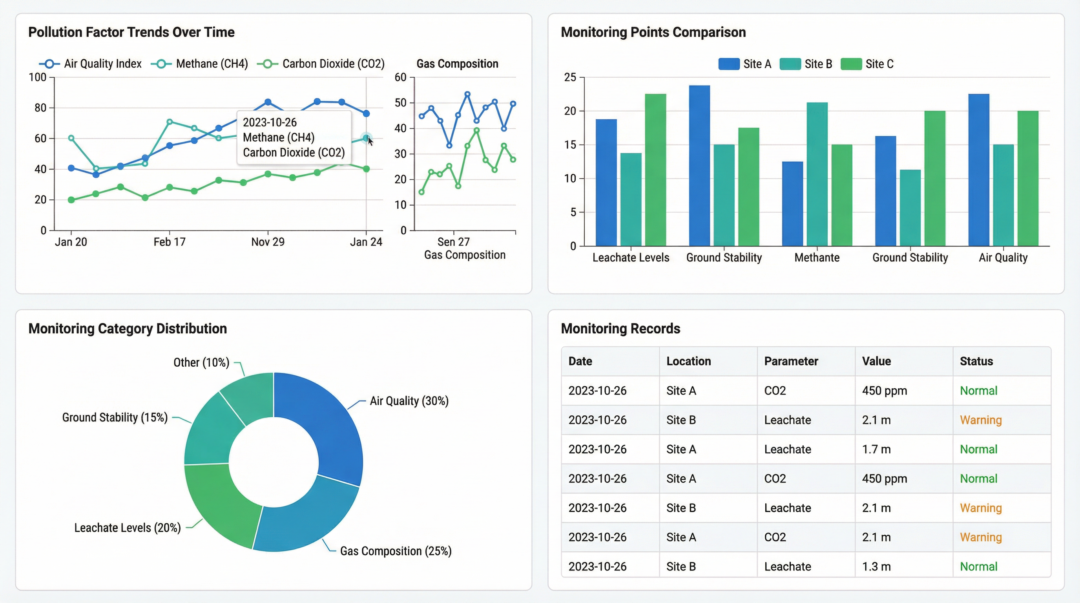
Task: Click the Parameter column header
Action: coord(791,361)
